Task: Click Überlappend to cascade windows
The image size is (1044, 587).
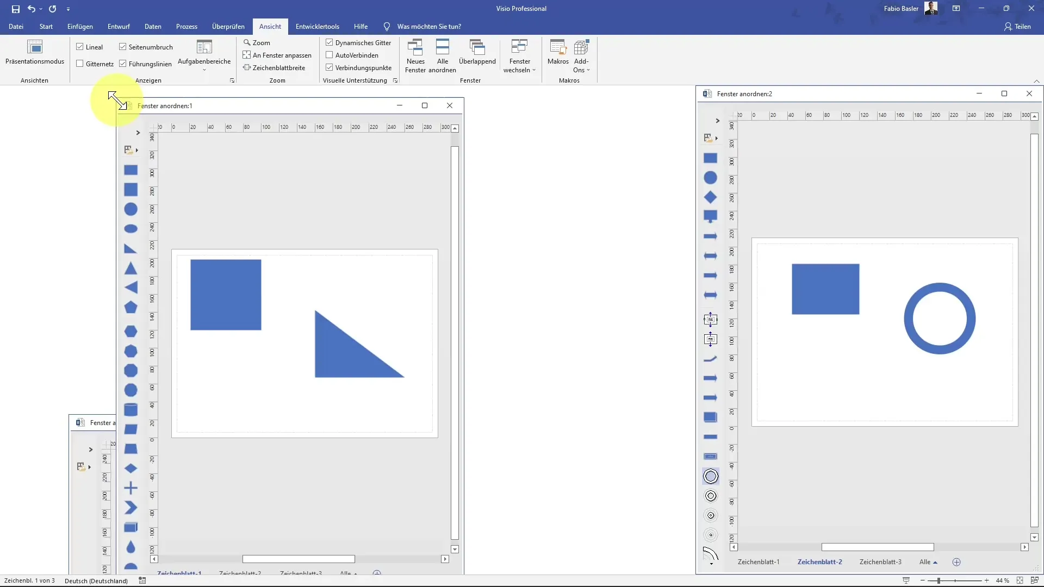Action: point(477,52)
